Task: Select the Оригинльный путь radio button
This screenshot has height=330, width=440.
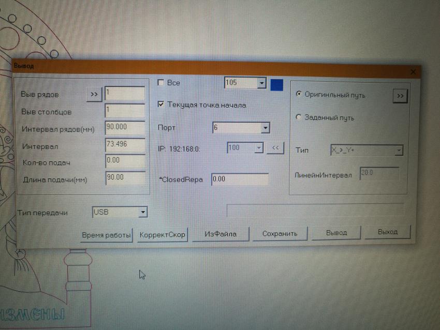Action: 299,95
